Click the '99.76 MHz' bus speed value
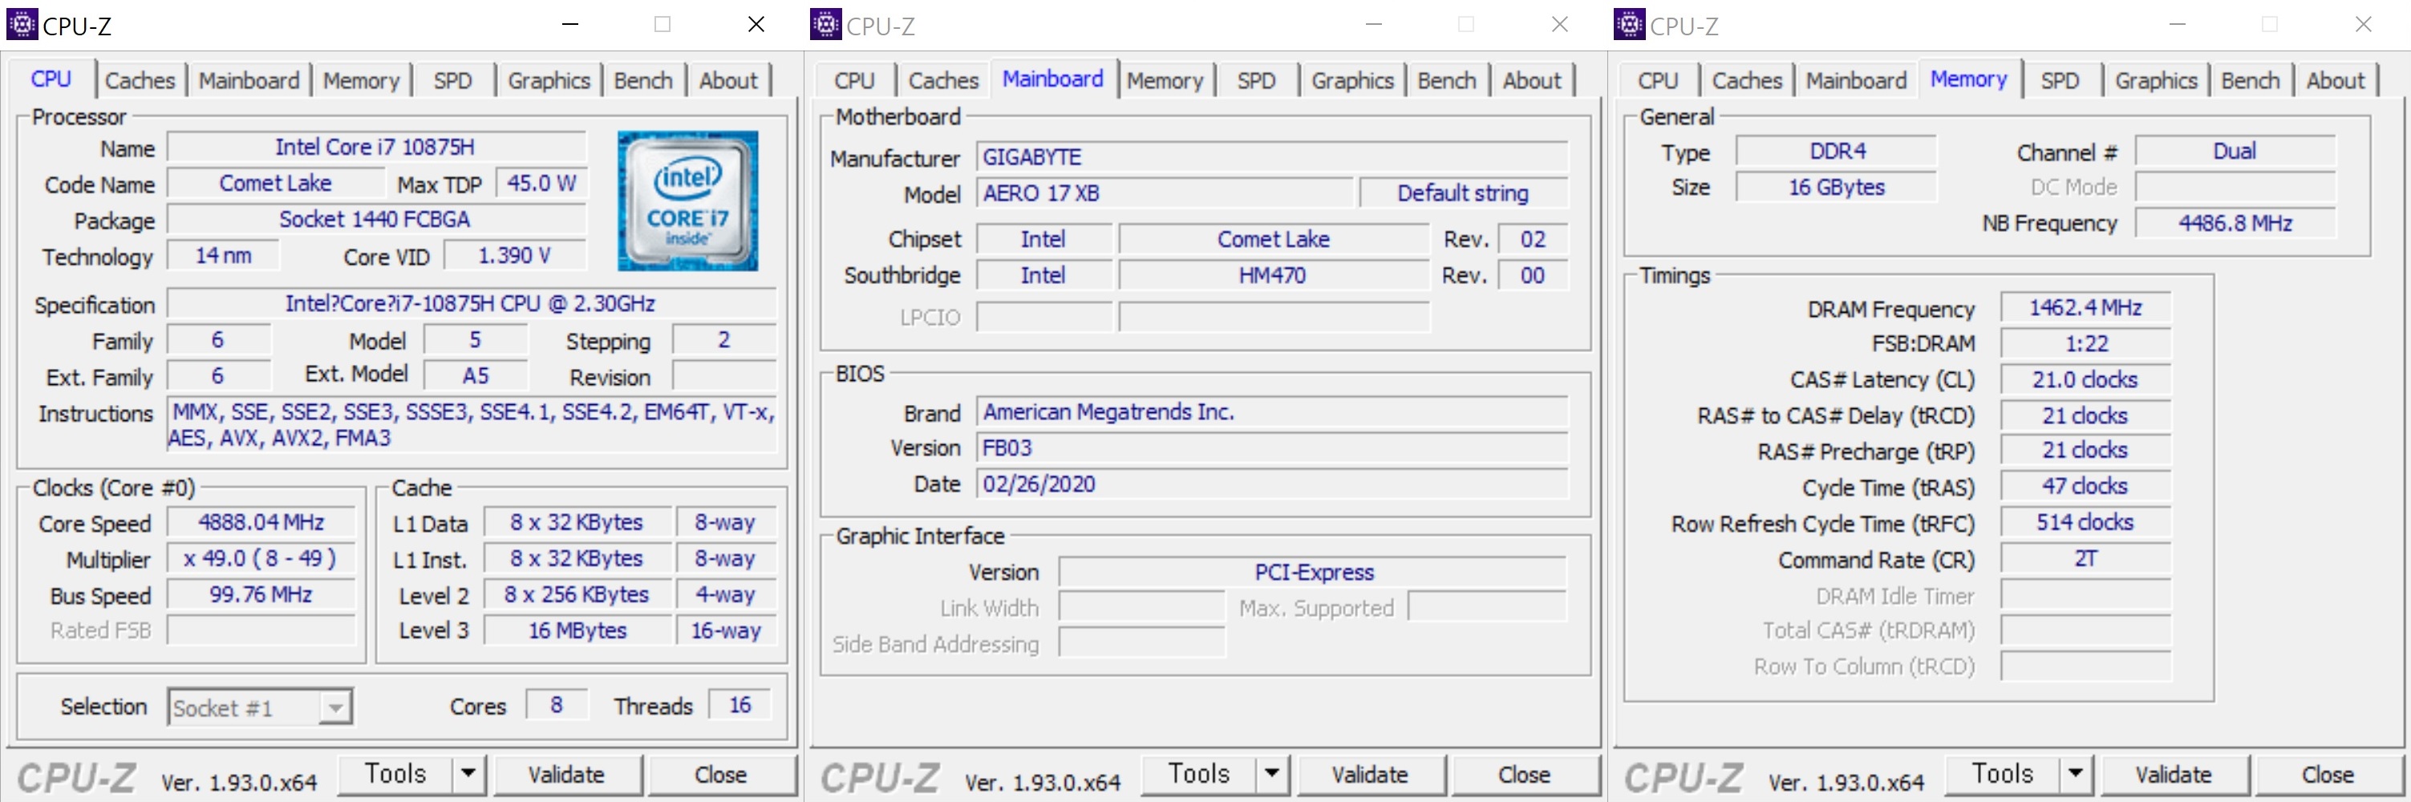Viewport: 2411px width, 802px height. click(x=261, y=594)
